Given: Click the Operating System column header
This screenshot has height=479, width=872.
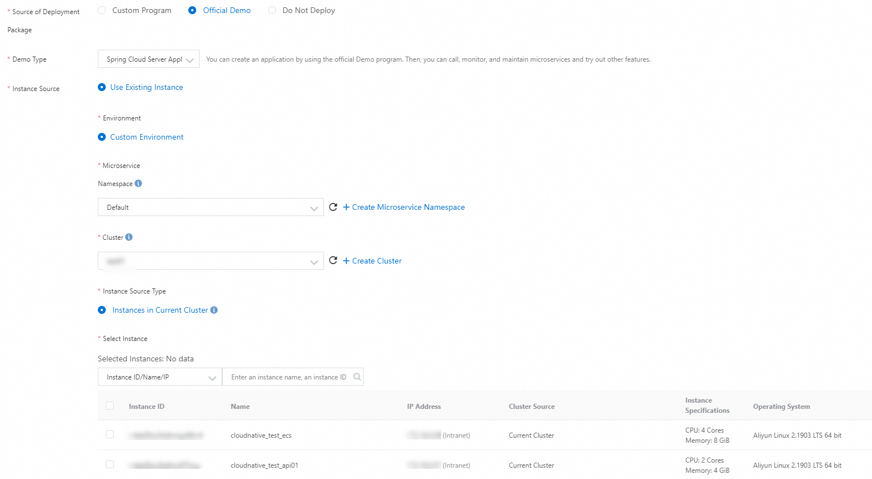Looking at the screenshot, I should (782, 407).
